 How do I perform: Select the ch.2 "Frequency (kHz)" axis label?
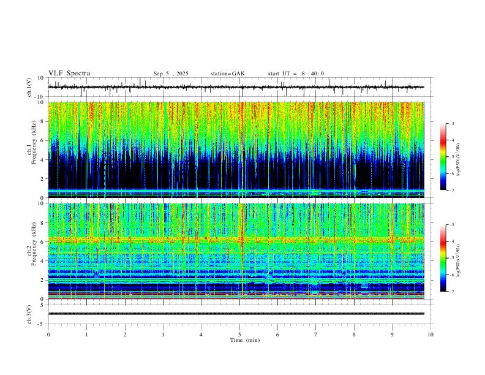(x=34, y=243)
